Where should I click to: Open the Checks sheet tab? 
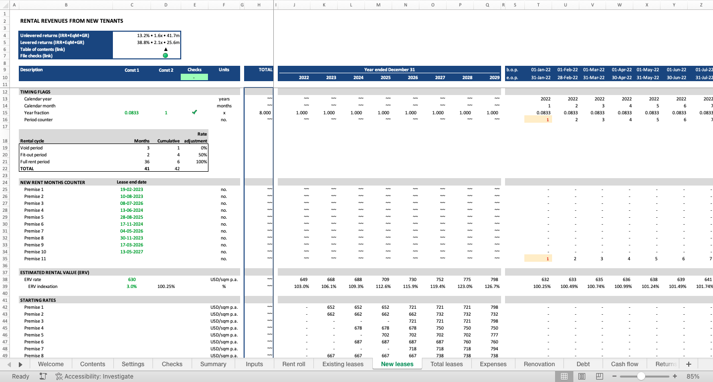(172, 364)
